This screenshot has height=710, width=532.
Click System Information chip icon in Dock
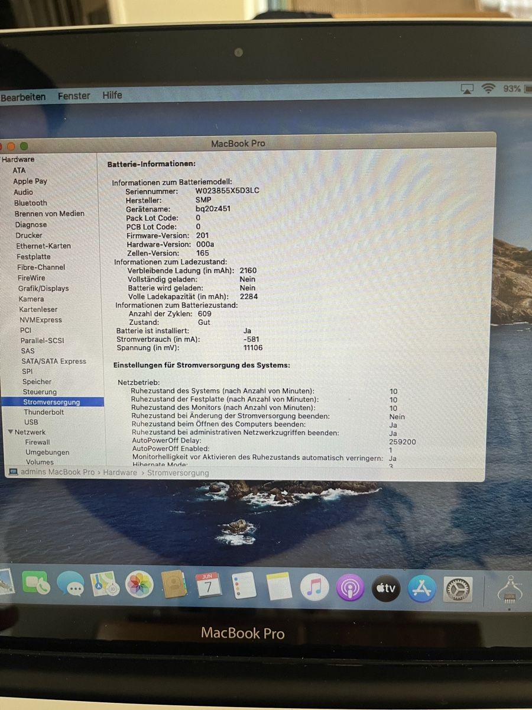coord(510,590)
